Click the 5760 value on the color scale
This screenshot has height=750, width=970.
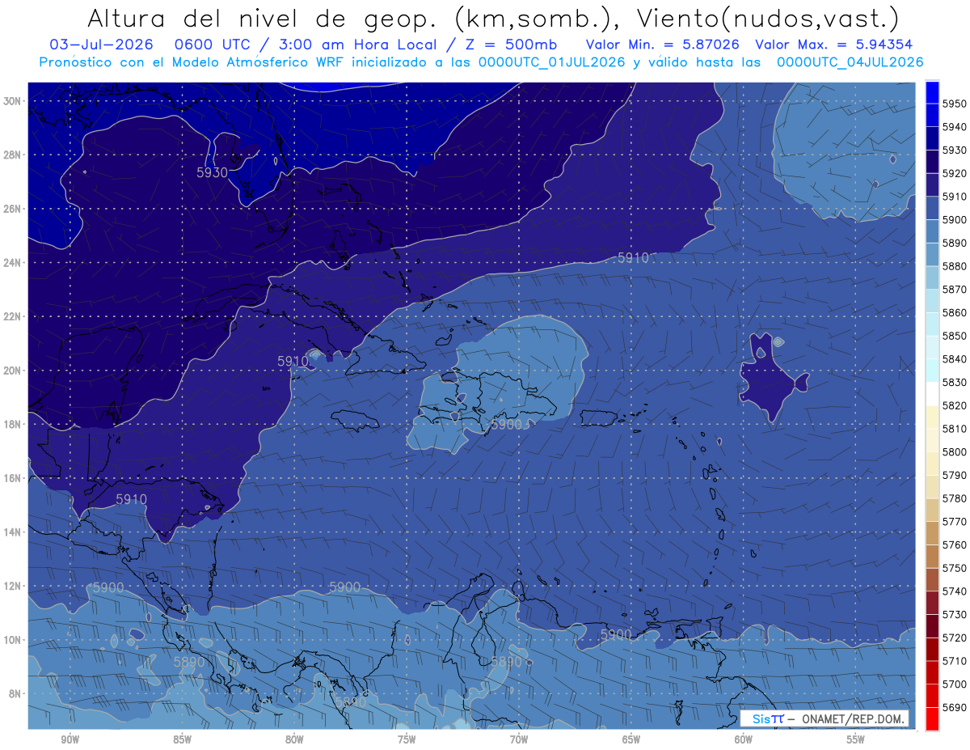point(954,544)
